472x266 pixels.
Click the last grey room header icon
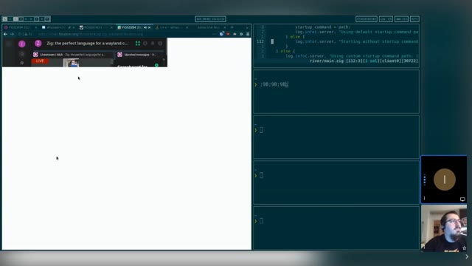(x=160, y=44)
